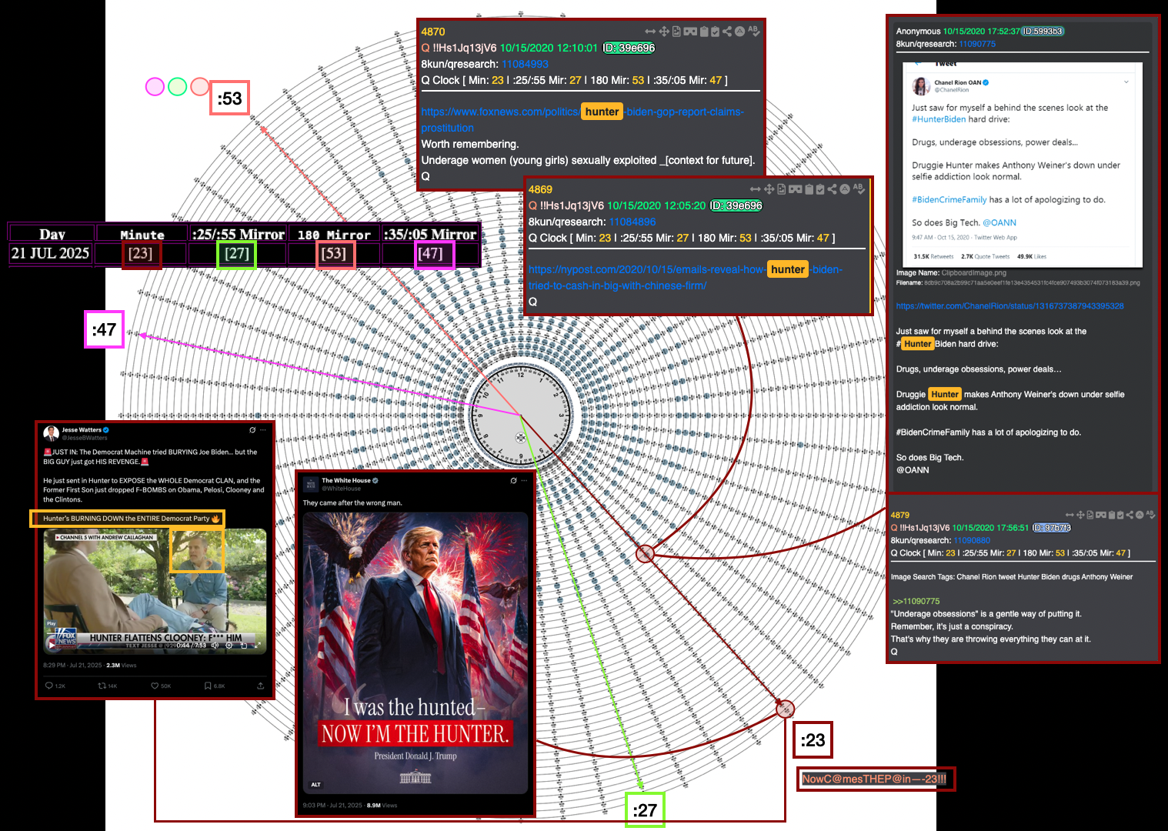Click Jesse Watters profile avatar

coord(52,433)
